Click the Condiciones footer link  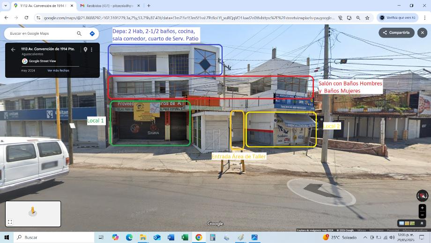point(376,230)
